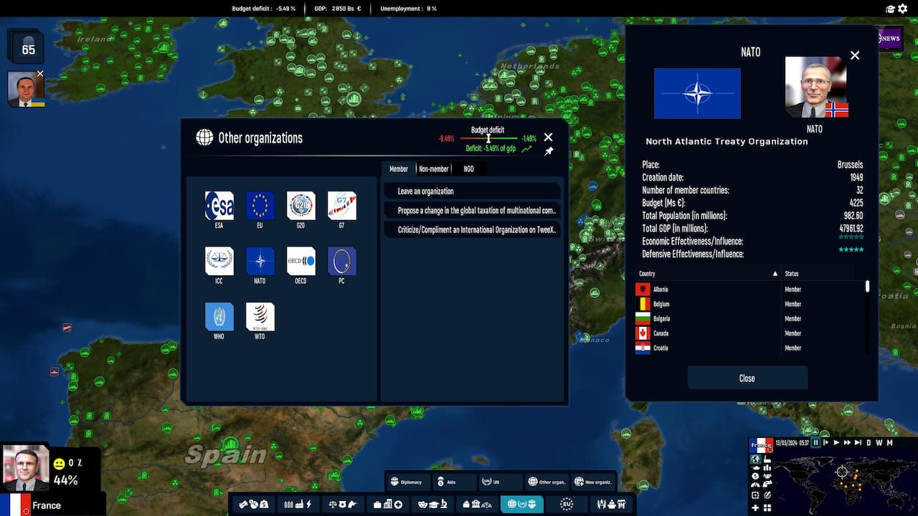
Task: Switch to the NGO tab
Action: pos(468,169)
